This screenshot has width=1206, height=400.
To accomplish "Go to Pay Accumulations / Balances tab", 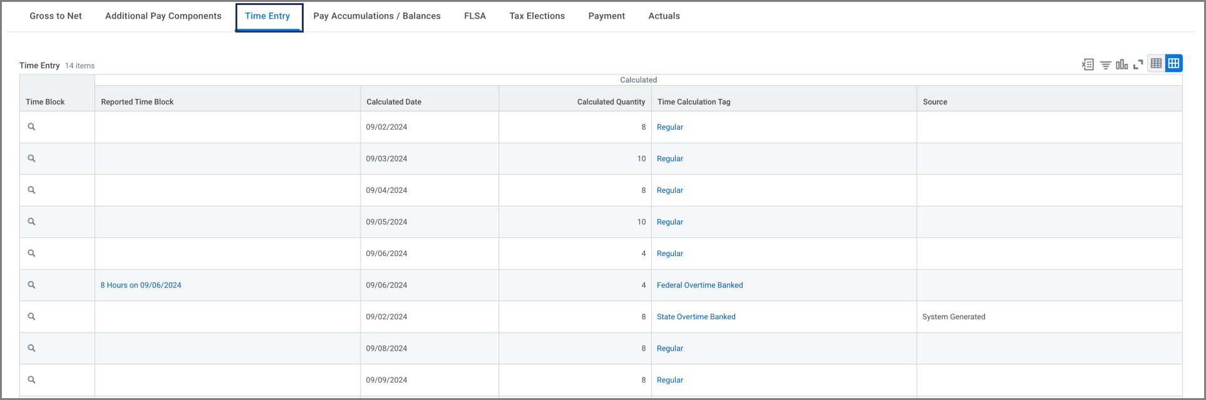I will [377, 16].
